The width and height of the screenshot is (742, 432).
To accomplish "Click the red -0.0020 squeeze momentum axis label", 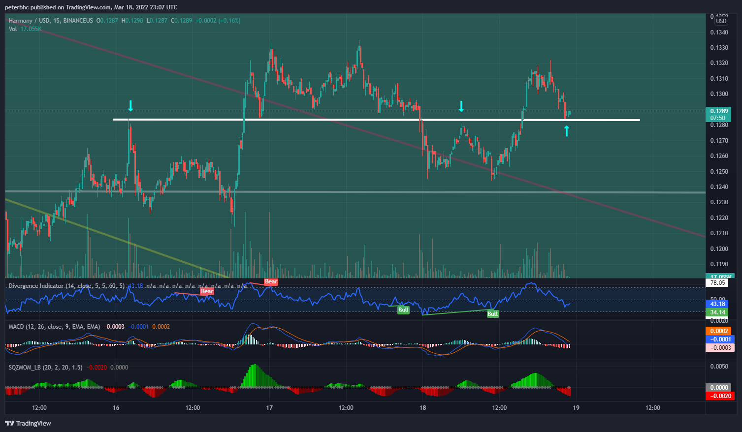I will click(x=719, y=396).
